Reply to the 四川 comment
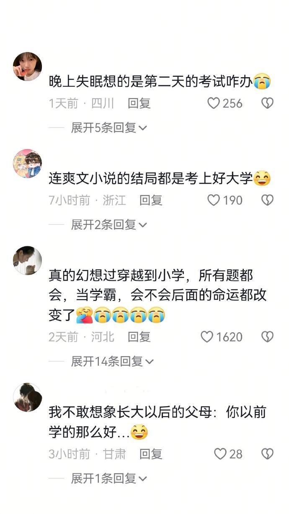This screenshot has height=514, width=289. pos(139,103)
